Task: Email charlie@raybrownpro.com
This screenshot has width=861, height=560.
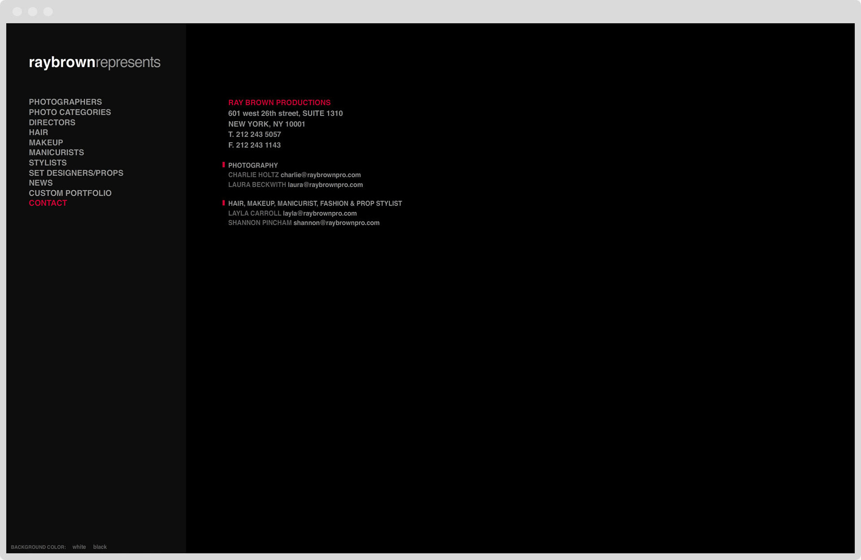Action: tap(320, 175)
